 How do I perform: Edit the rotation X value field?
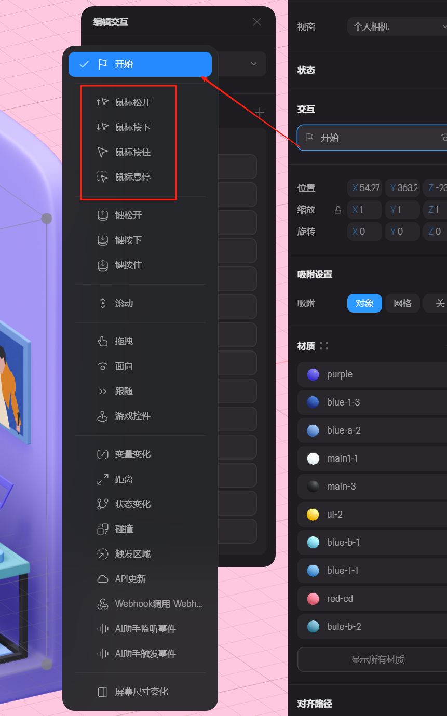[x=364, y=232]
